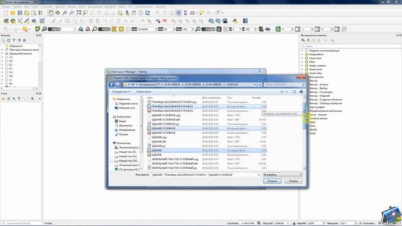Click the blue book plugin icon

(x=246, y=21)
